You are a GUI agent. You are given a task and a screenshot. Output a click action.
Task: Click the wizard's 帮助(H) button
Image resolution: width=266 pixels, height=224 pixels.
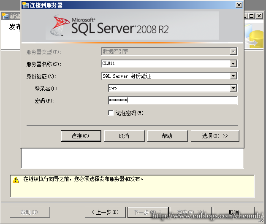[x=29, y=212]
